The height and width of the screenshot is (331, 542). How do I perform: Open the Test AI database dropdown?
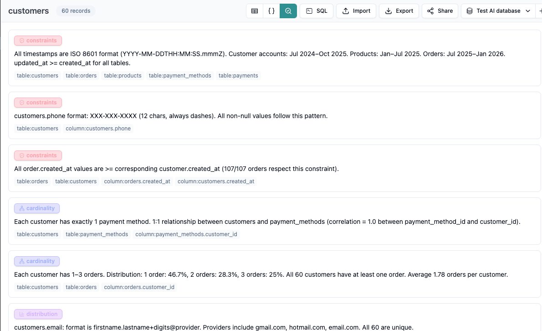(x=498, y=11)
